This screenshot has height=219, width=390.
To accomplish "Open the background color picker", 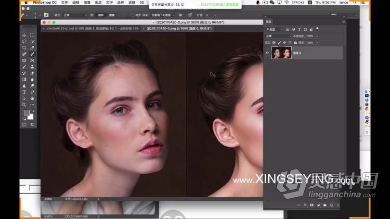I will tap(31, 117).
